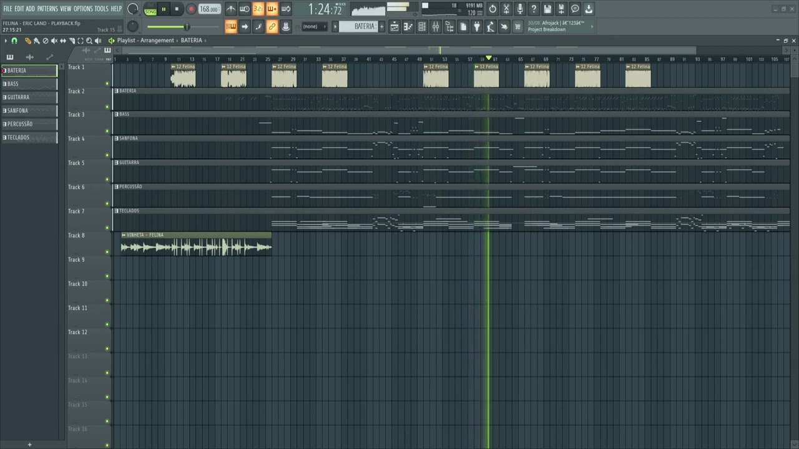Open undo history icon
The image size is (799, 449).
[492, 9]
